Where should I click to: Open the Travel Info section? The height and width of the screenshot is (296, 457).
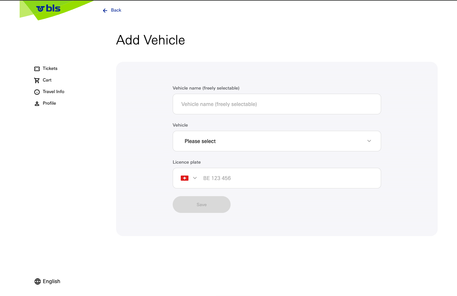click(x=53, y=91)
